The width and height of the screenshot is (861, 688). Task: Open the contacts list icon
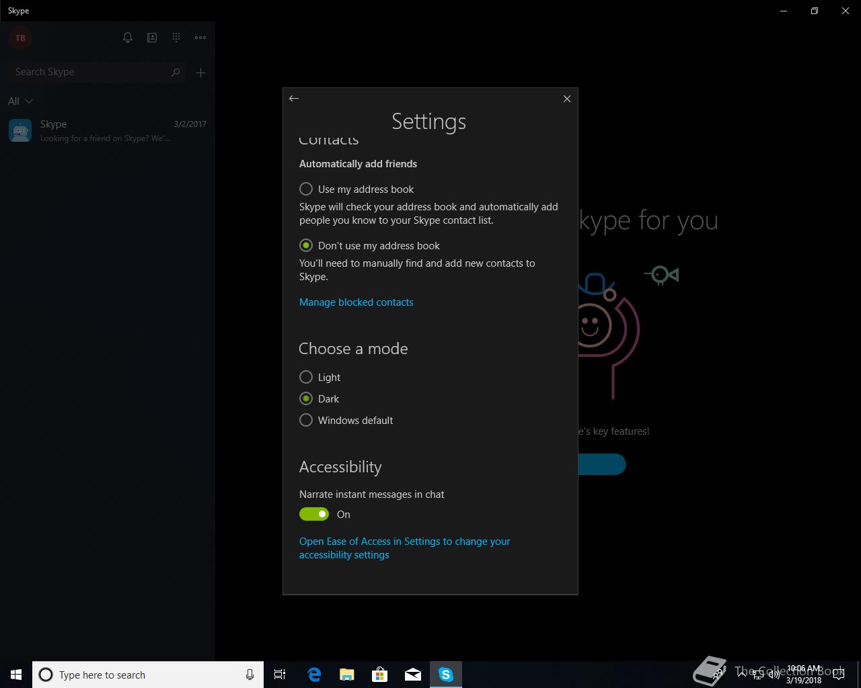click(x=152, y=38)
